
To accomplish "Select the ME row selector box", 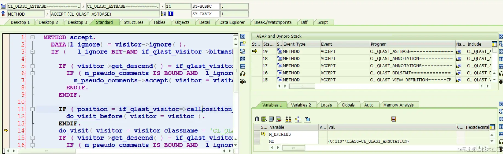I will pos(257,141).
